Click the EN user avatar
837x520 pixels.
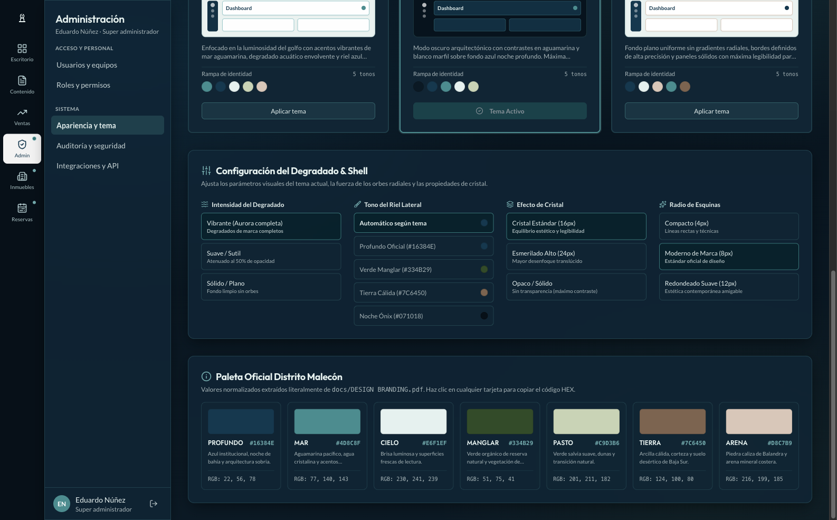point(62,504)
